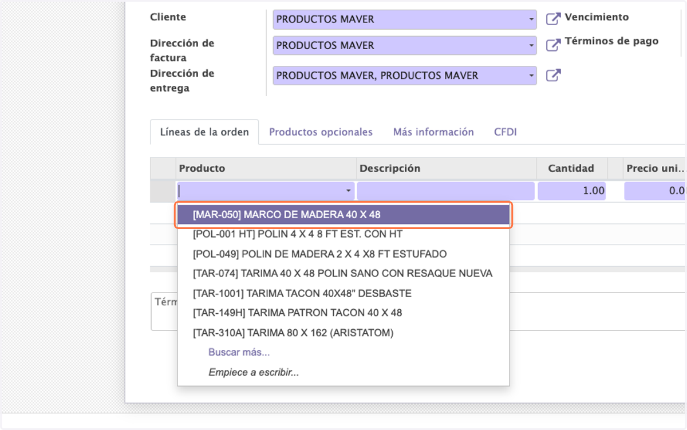The height and width of the screenshot is (430, 687).
Task: Sort by the Descripción column header
Action: pyautogui.click(x=447, y=168)
